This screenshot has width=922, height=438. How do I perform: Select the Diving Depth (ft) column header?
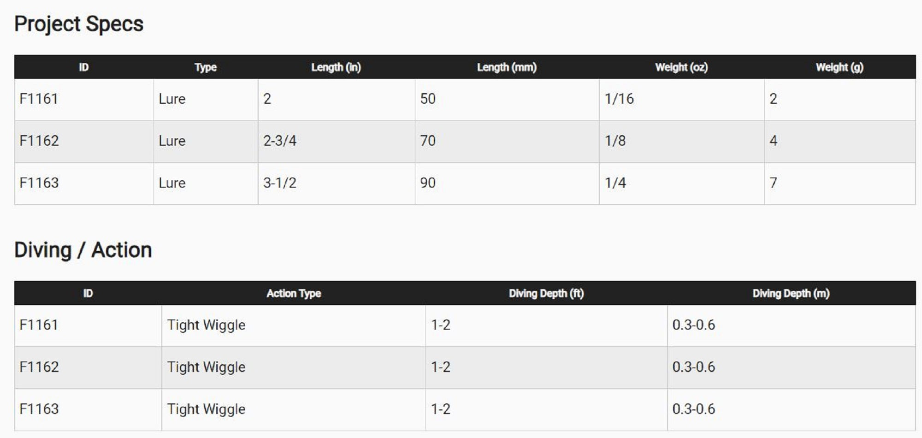pyautogui.click(x=546, y=293)
